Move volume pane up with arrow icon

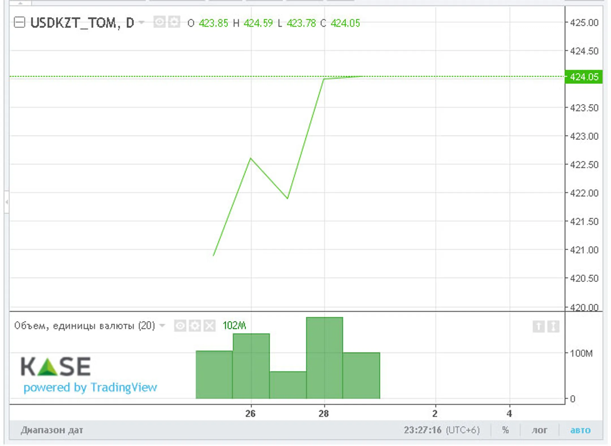point(538,326)
